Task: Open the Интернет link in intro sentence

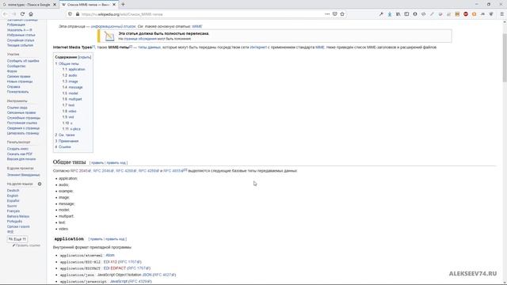Action: [258, 47]
